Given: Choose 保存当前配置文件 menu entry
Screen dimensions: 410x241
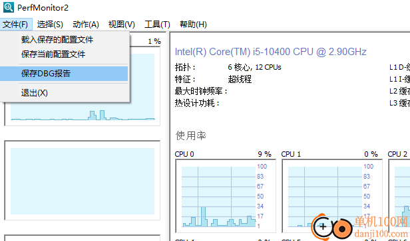Looking at the screenshot, I should 64,54.
